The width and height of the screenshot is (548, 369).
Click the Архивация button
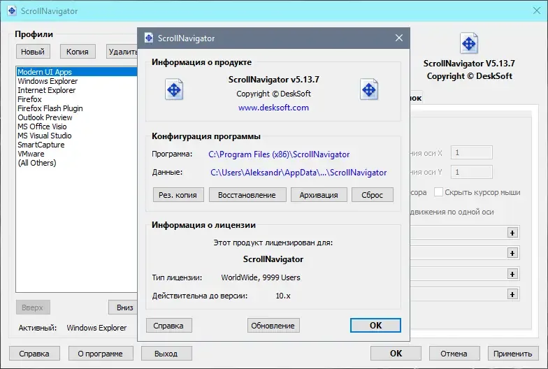(319, 194)
